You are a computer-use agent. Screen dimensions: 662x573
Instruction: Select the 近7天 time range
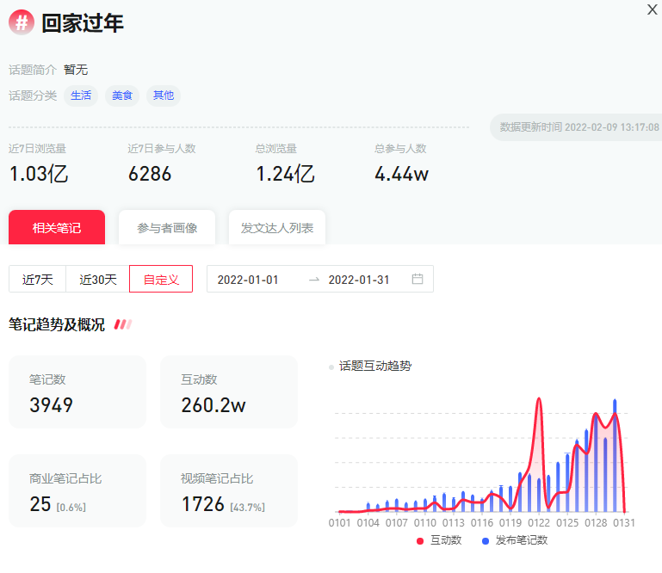pyautogui.click(x=38, y=280)
